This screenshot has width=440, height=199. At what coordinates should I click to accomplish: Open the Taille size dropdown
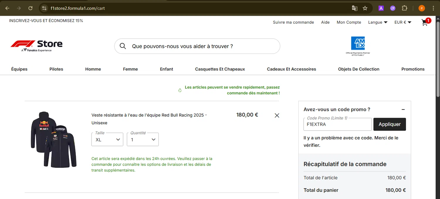click(107, 139)
